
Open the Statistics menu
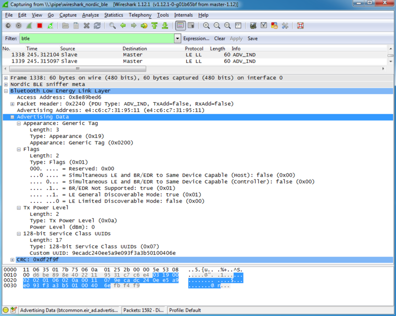[114, 15]
